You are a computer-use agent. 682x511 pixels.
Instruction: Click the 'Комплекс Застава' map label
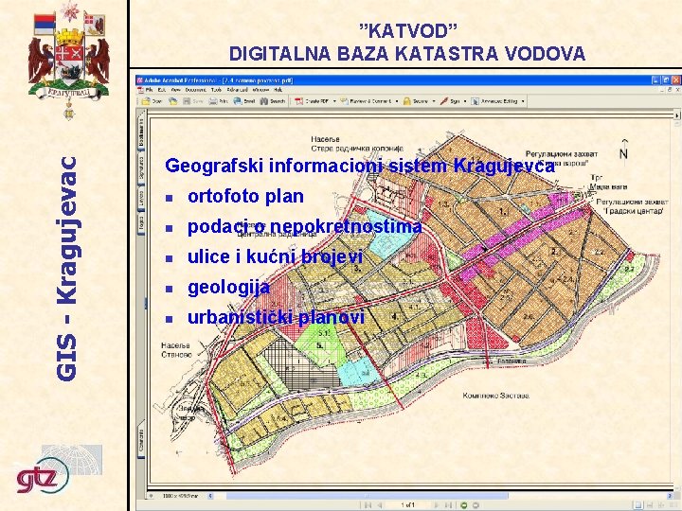click(496, 396)
